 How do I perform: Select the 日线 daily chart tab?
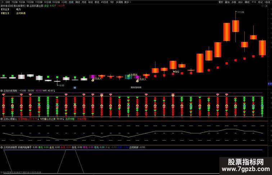click(x=71, y=2)
